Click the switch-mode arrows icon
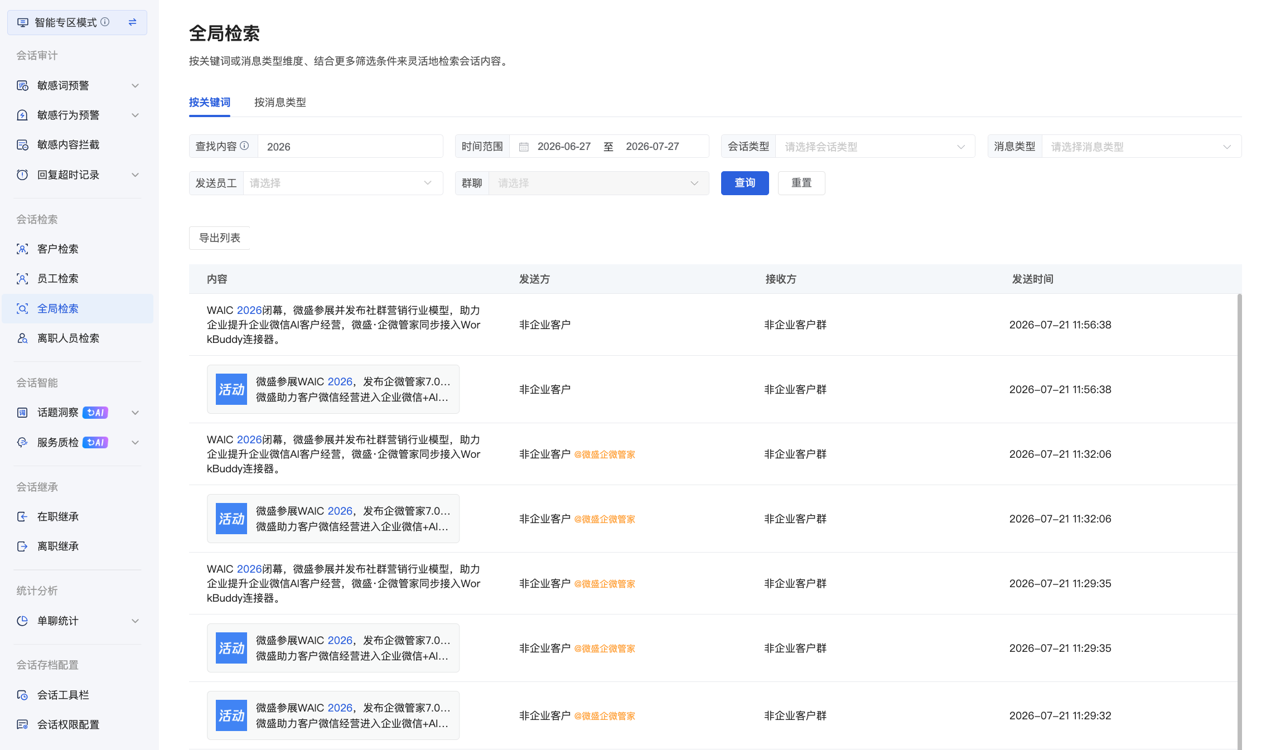 [x=132, y=22]
